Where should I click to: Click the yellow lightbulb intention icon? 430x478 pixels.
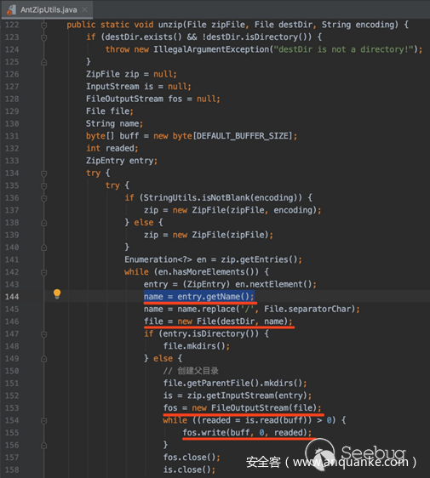pos(57,294)
